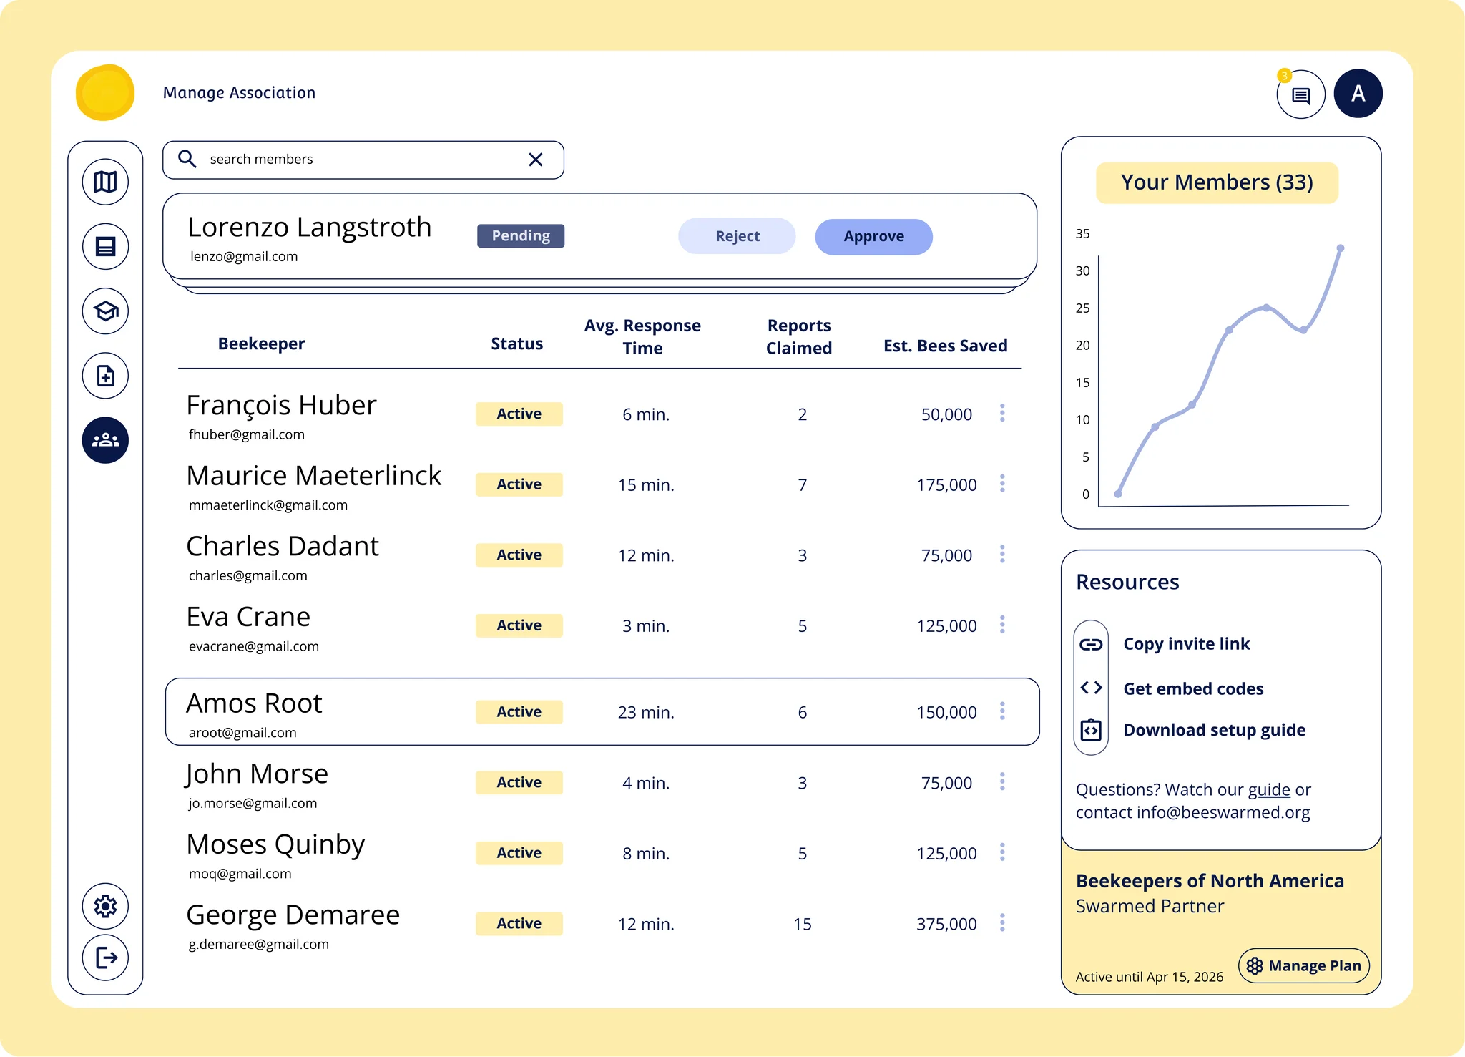This screenshot has width=1465, height=1057.
Task: Select the members panel icon in the sidebar
Action: coord(105,440)
